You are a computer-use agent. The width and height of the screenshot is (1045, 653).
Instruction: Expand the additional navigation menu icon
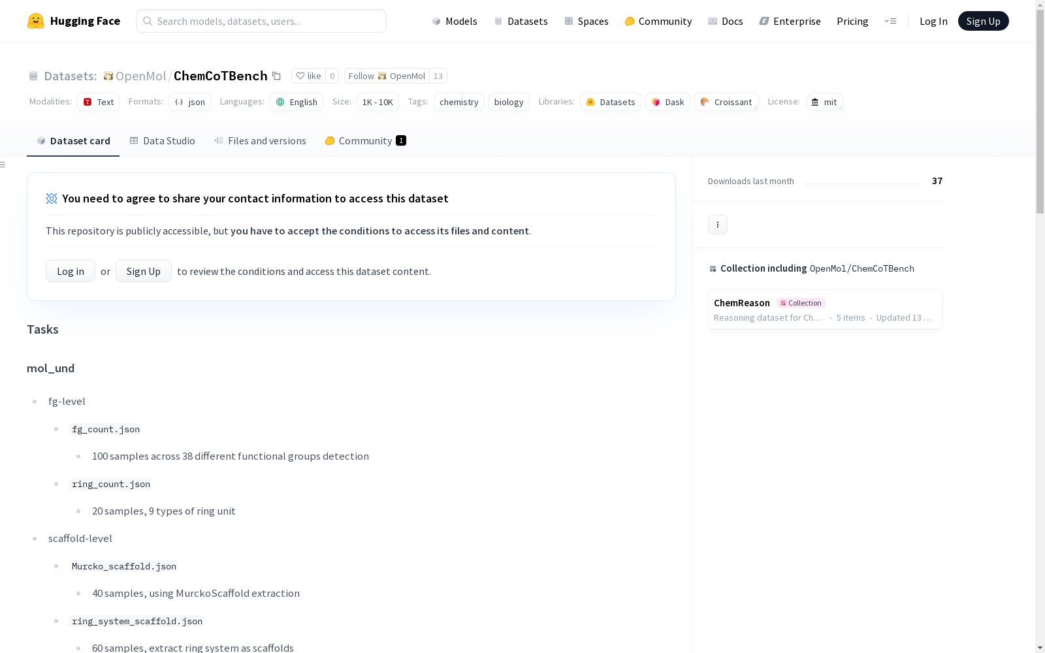(x=890, y=21)
